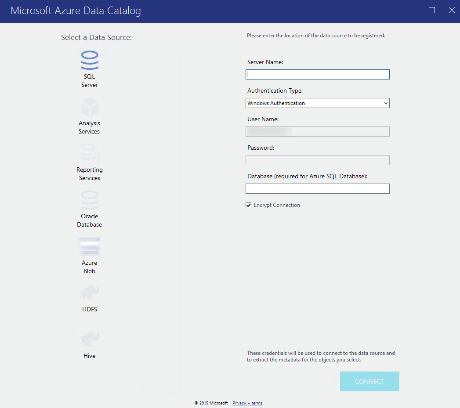Screen dimensions: 460x408
Task: Click the 'Server Name:' label
Action: 265,62
